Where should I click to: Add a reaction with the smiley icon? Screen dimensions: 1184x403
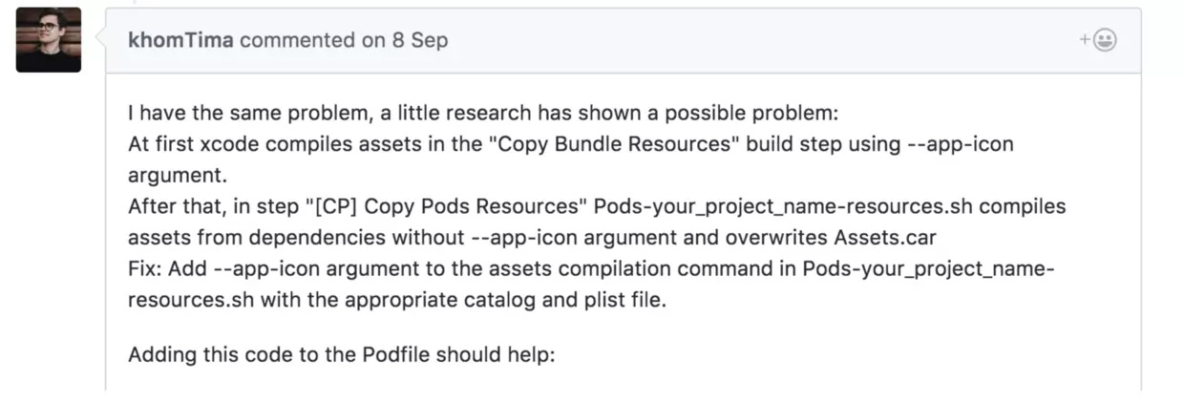pyautogui.click(x=1099, y=40)
